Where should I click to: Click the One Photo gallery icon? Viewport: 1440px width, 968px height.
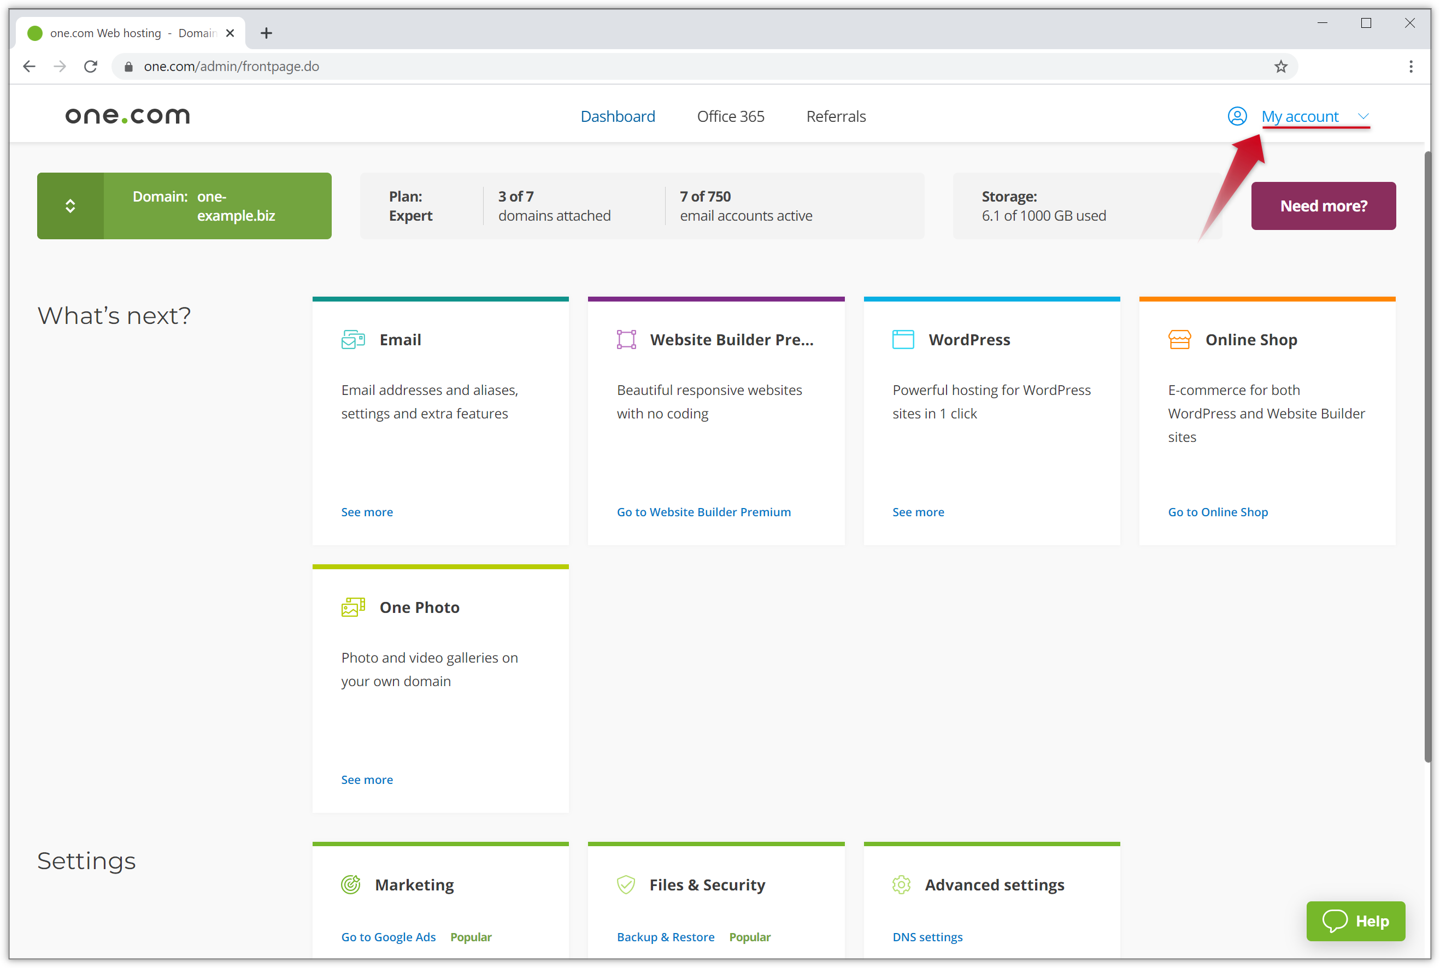pos(353,607)
